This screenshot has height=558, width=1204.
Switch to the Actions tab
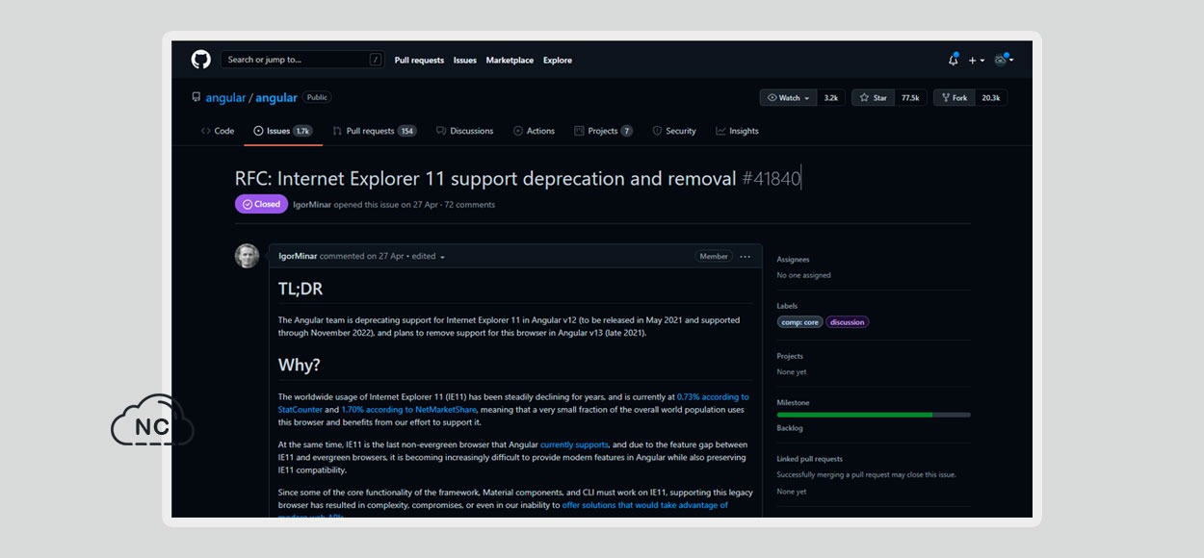pyautogui.click(x=534, y=131)
